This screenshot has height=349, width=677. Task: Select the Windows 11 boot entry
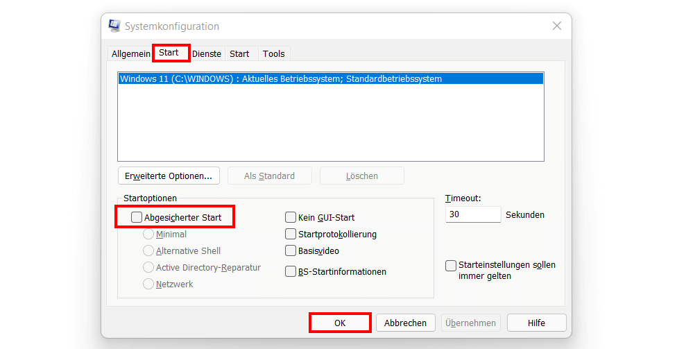coord(281,79)
